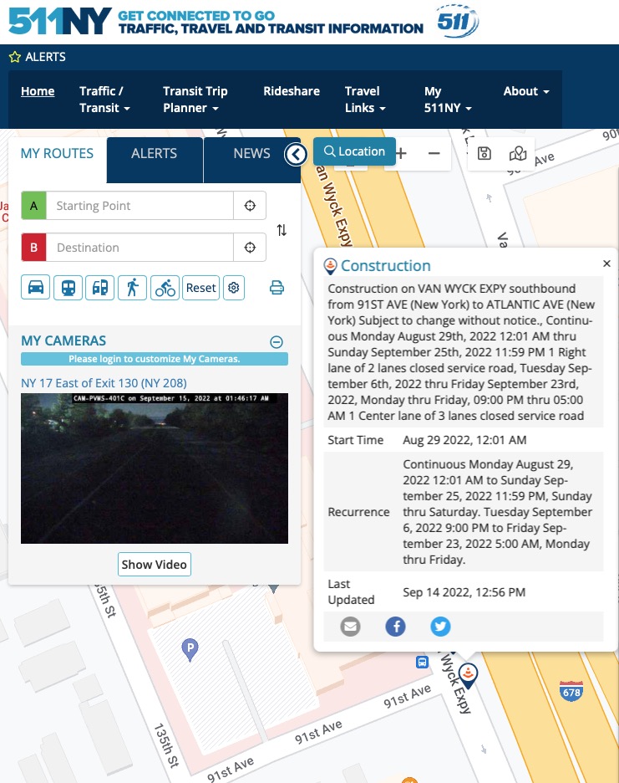This screenshot has height=783, width=619.
Task: Open the Travel Links dropdown
Action: (365, 100)
